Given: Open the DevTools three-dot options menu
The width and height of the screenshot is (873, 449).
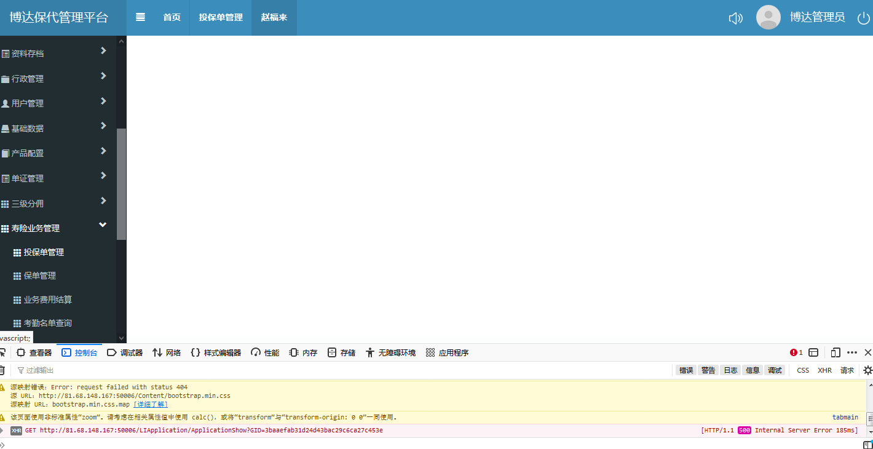Looking at the screenshot, I should 852,352.
